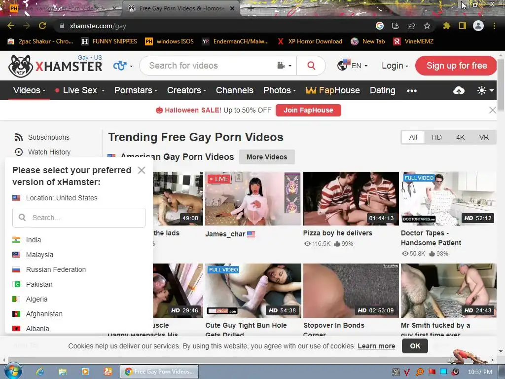Click the taskbar clock showing 10:37 PM
This screenshot has width=505, height=379.
coord(480,372)
